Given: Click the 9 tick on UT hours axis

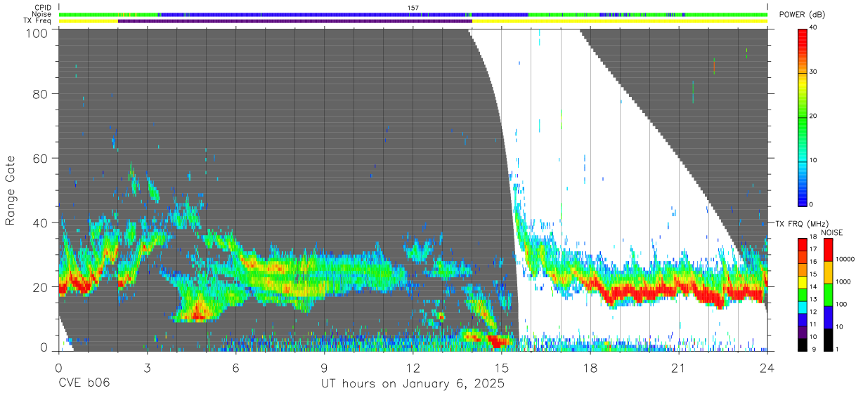Looking at the screenshot, I should pos(324,368).
